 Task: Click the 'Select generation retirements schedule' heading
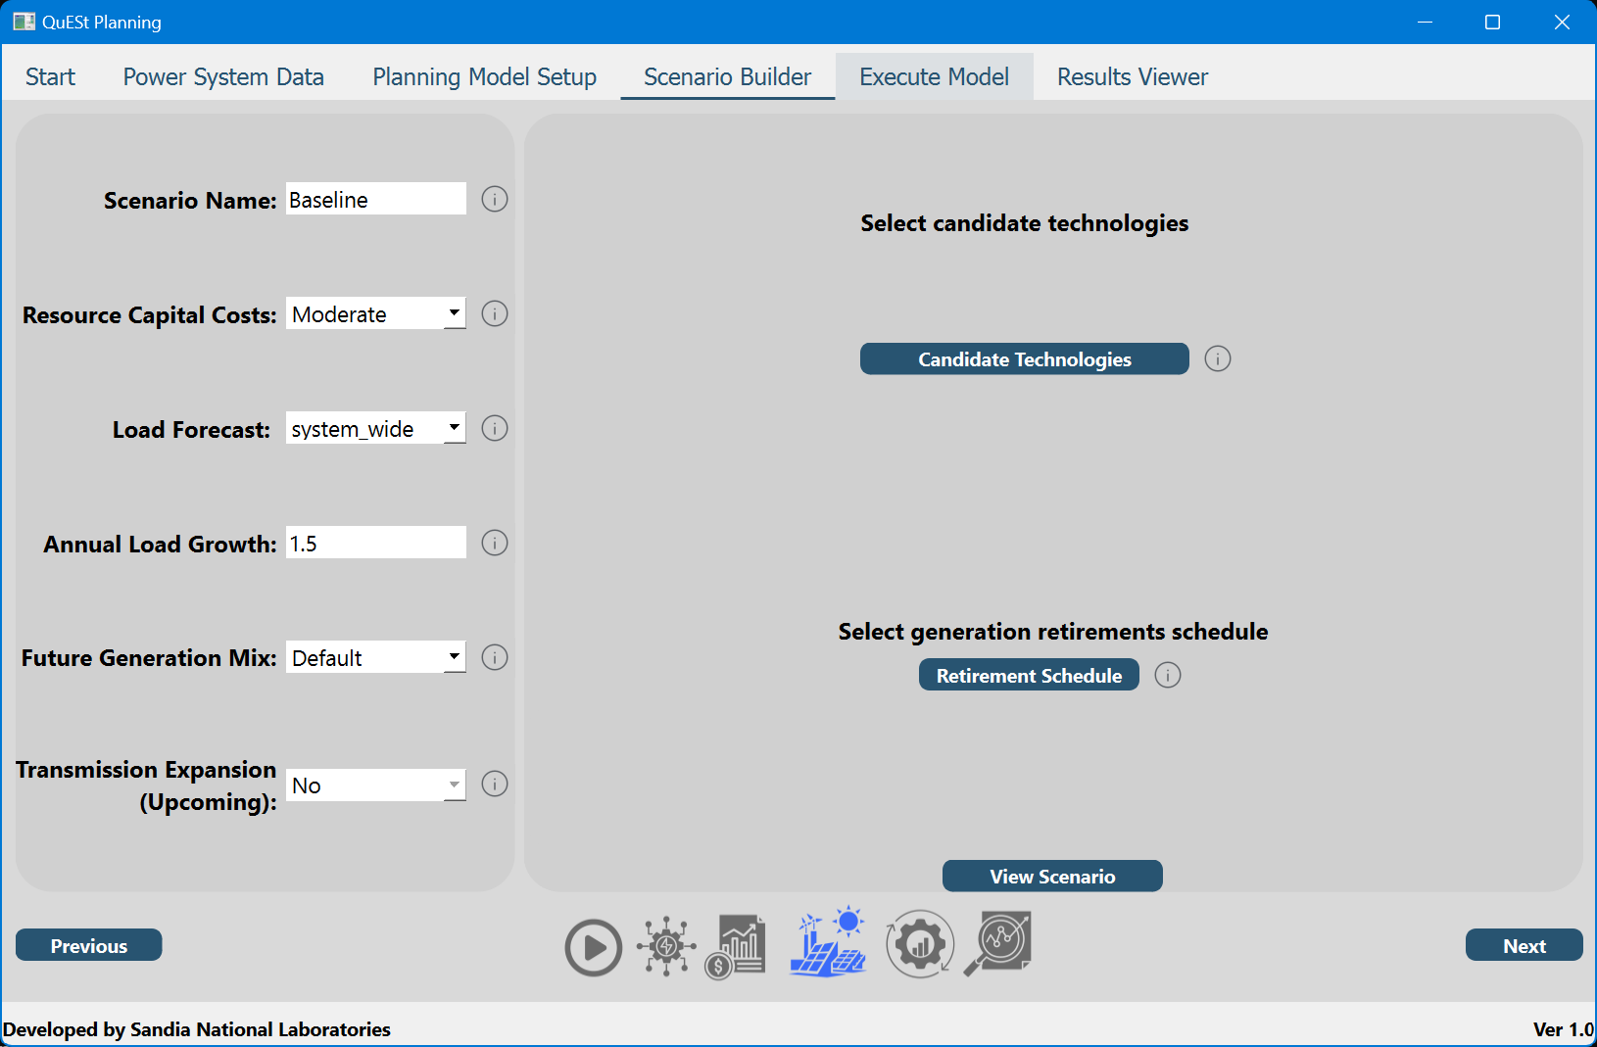pyautogui.click(x=1053, y=632)
